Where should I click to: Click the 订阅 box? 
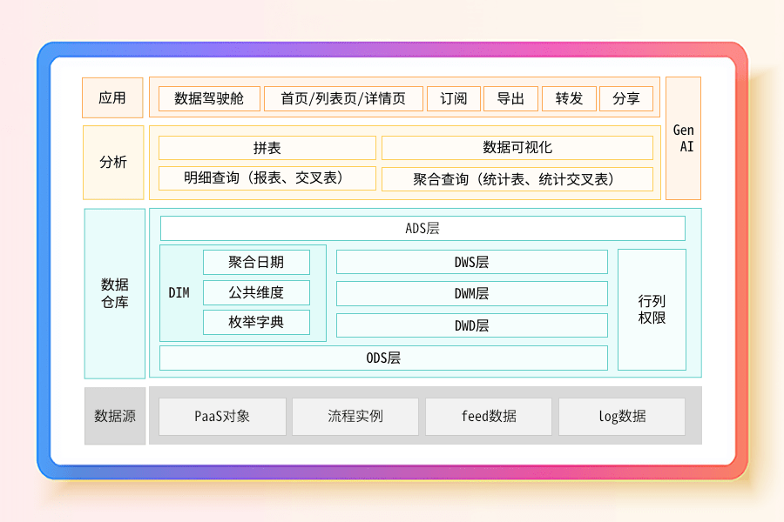pos(453,98)
